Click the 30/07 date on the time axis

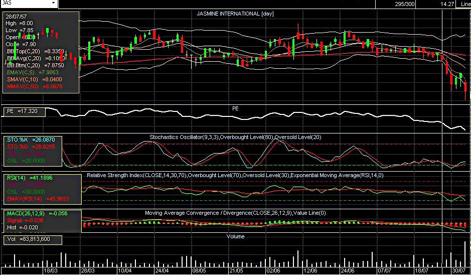pos(459,270)
